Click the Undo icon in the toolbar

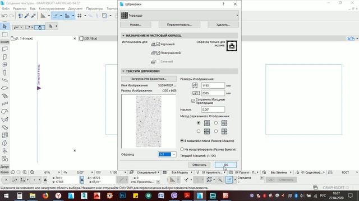[5, 16]
